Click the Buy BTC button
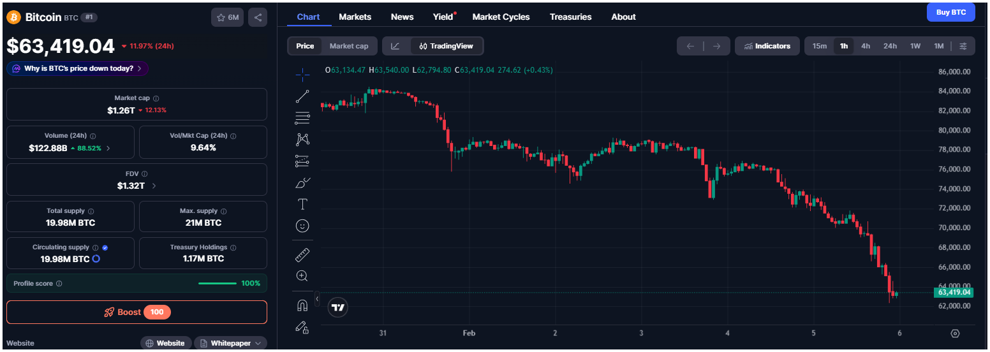The height and width of the screenshot is (352, 990). (950, 12)
